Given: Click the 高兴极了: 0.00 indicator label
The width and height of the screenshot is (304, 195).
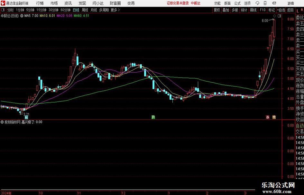Looking at the screenshot, I should (x=32, y=122).
